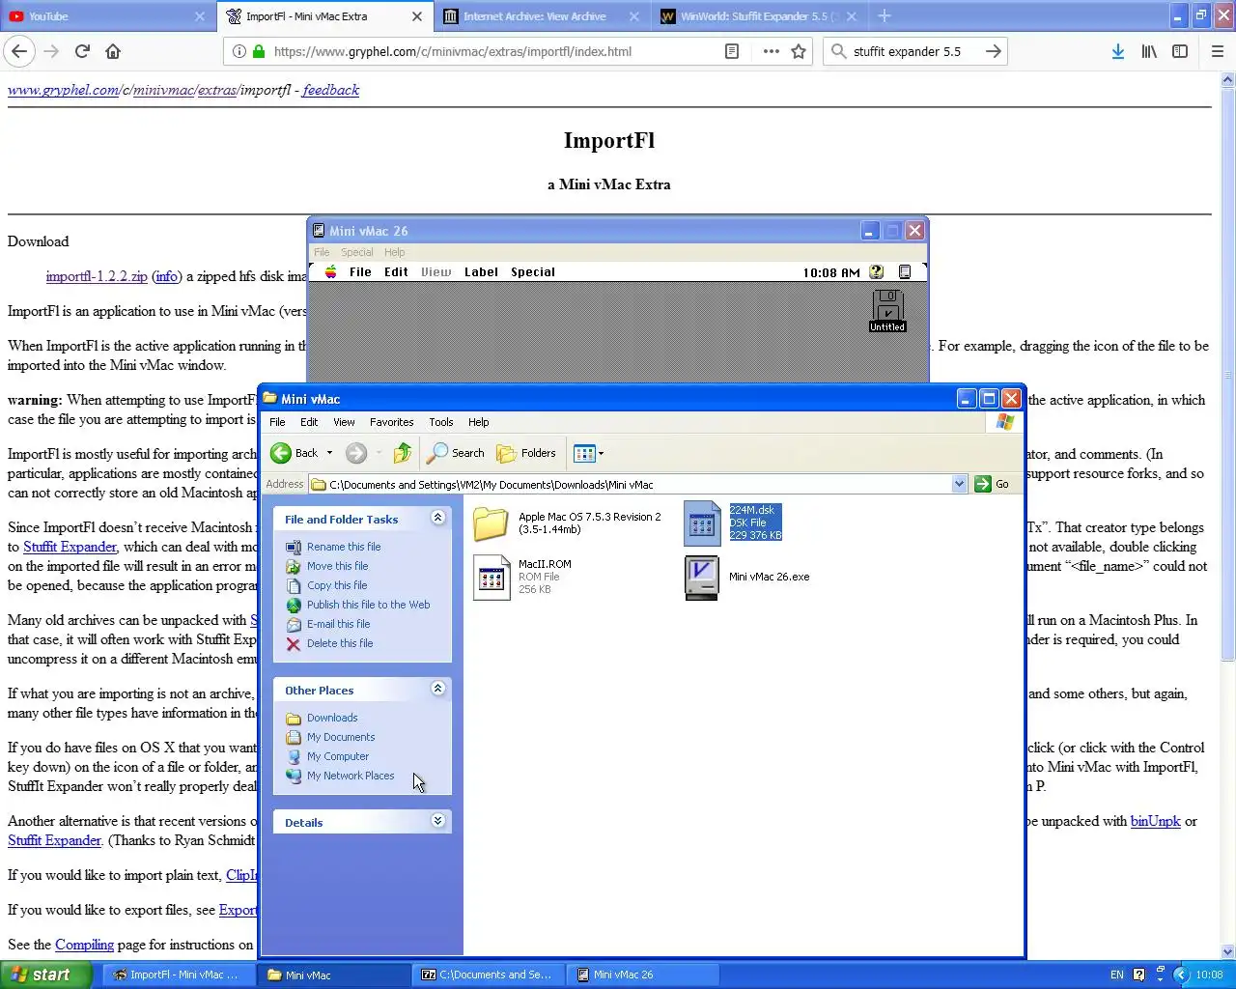The image size is (1236, 989).
Task: Click the Explorer Up folder icon
Action: pos(403,453)
